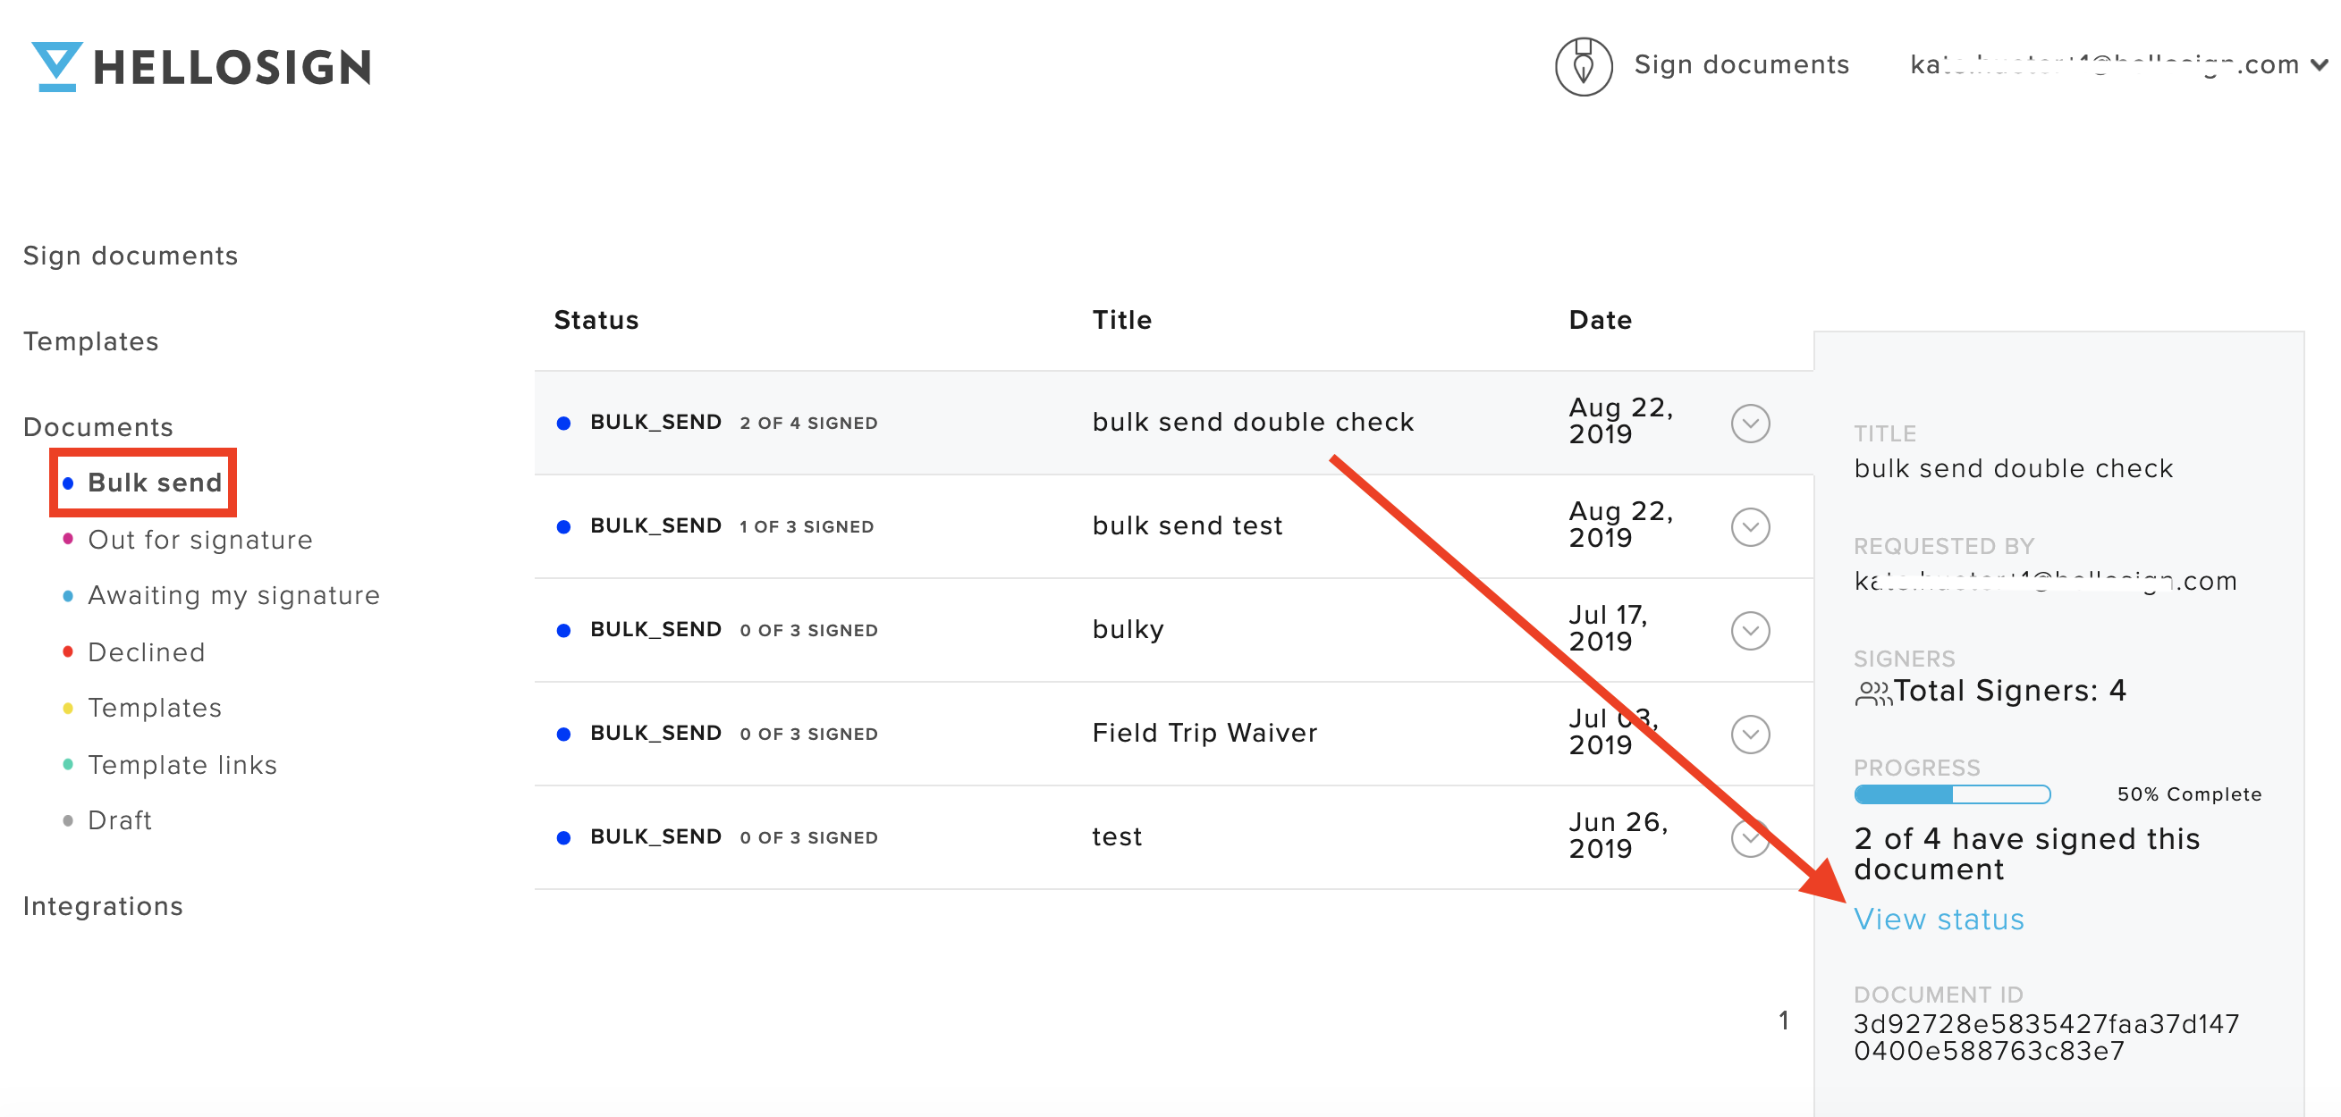Click 'Jul 17, 2019' date cell
This screenshot has height=1117, width=2341.
point(1609,628)
